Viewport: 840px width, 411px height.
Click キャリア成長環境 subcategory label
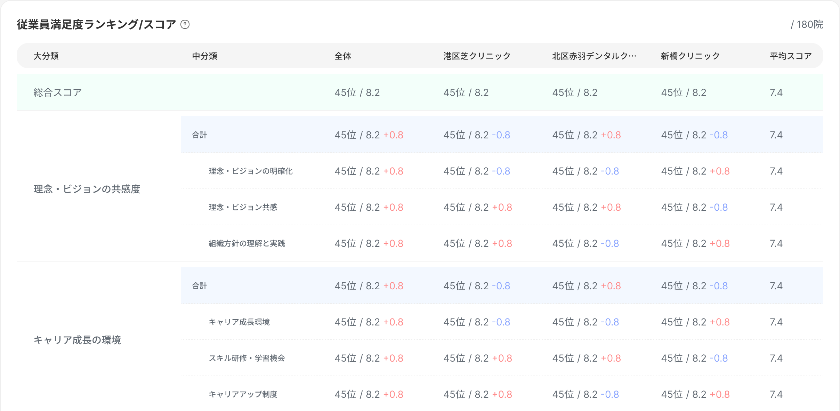coord(239,322)
